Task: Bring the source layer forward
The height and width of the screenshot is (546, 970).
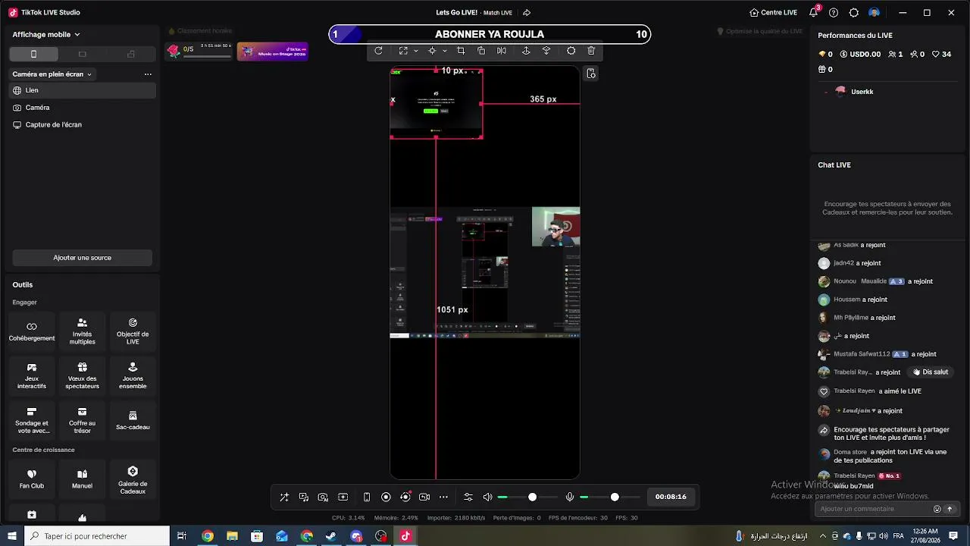Action: click(x=526, y=51)
